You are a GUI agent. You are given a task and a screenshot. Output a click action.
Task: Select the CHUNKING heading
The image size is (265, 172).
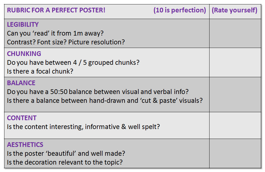24,54
